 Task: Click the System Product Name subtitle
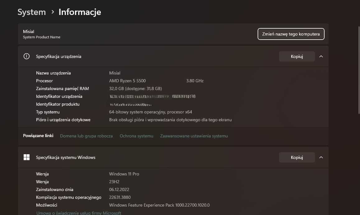[x=42, y=37]
